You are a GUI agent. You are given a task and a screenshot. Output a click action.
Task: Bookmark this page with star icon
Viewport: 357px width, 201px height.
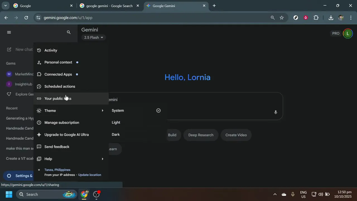click(282, 18)
